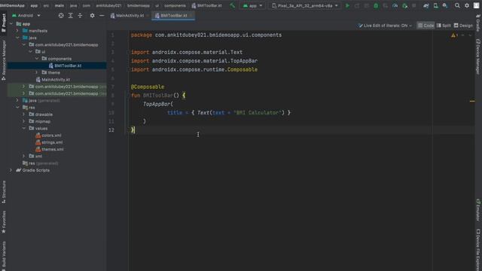Expand the manifests folder
The width and height of the screenshot is (482, 271).
(x=17, y=31)
